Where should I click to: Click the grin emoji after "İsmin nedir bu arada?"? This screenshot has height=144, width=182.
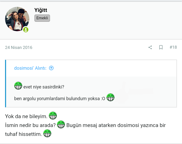(x=61, y=124)
